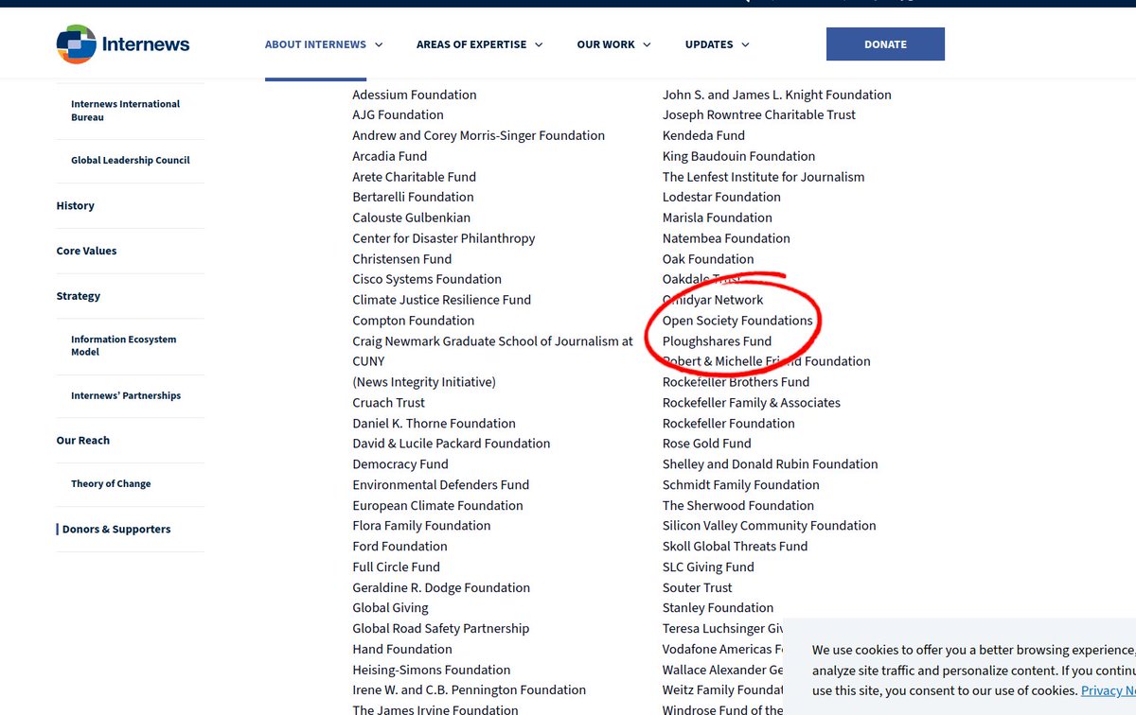Open Core Values sidebar link

(86, 252)
